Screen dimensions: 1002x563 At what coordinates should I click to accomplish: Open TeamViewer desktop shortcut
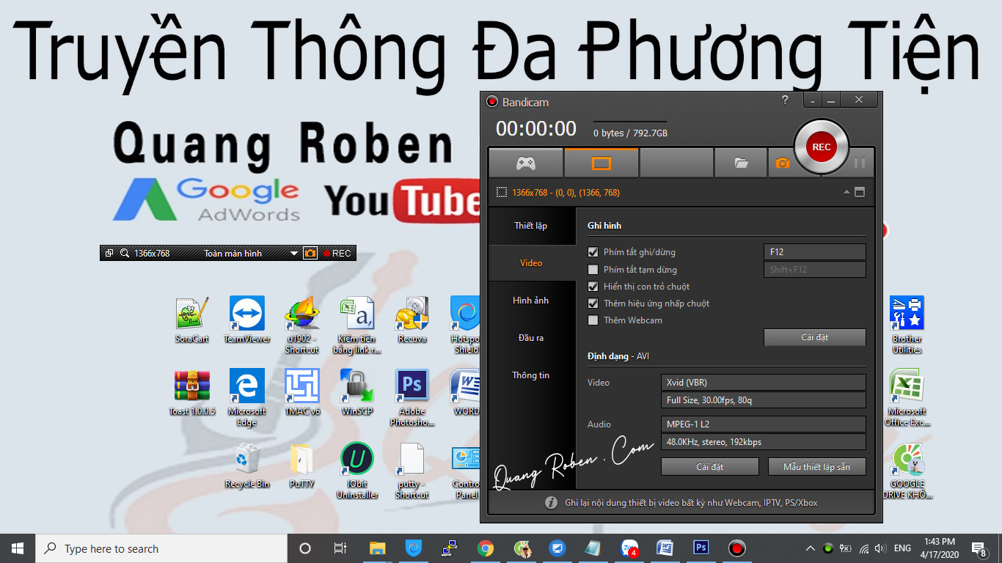click(x=246, y=314)
